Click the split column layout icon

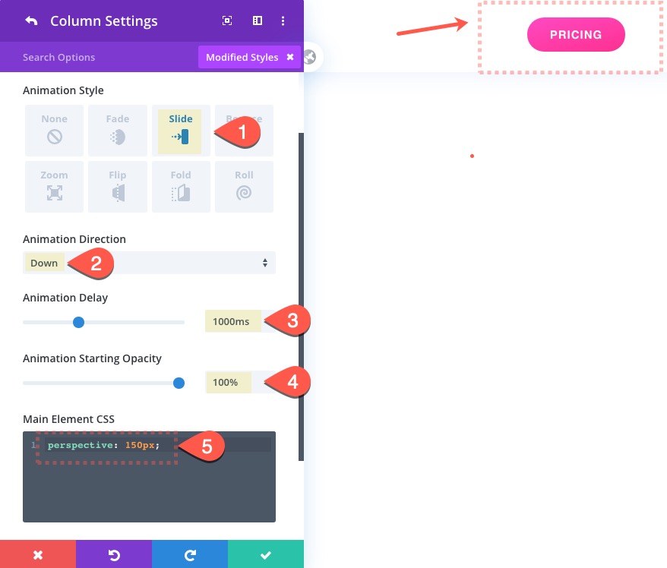(x=258, y=21)
